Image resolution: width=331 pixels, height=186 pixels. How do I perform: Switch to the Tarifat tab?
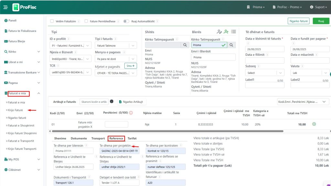(132, 138)
